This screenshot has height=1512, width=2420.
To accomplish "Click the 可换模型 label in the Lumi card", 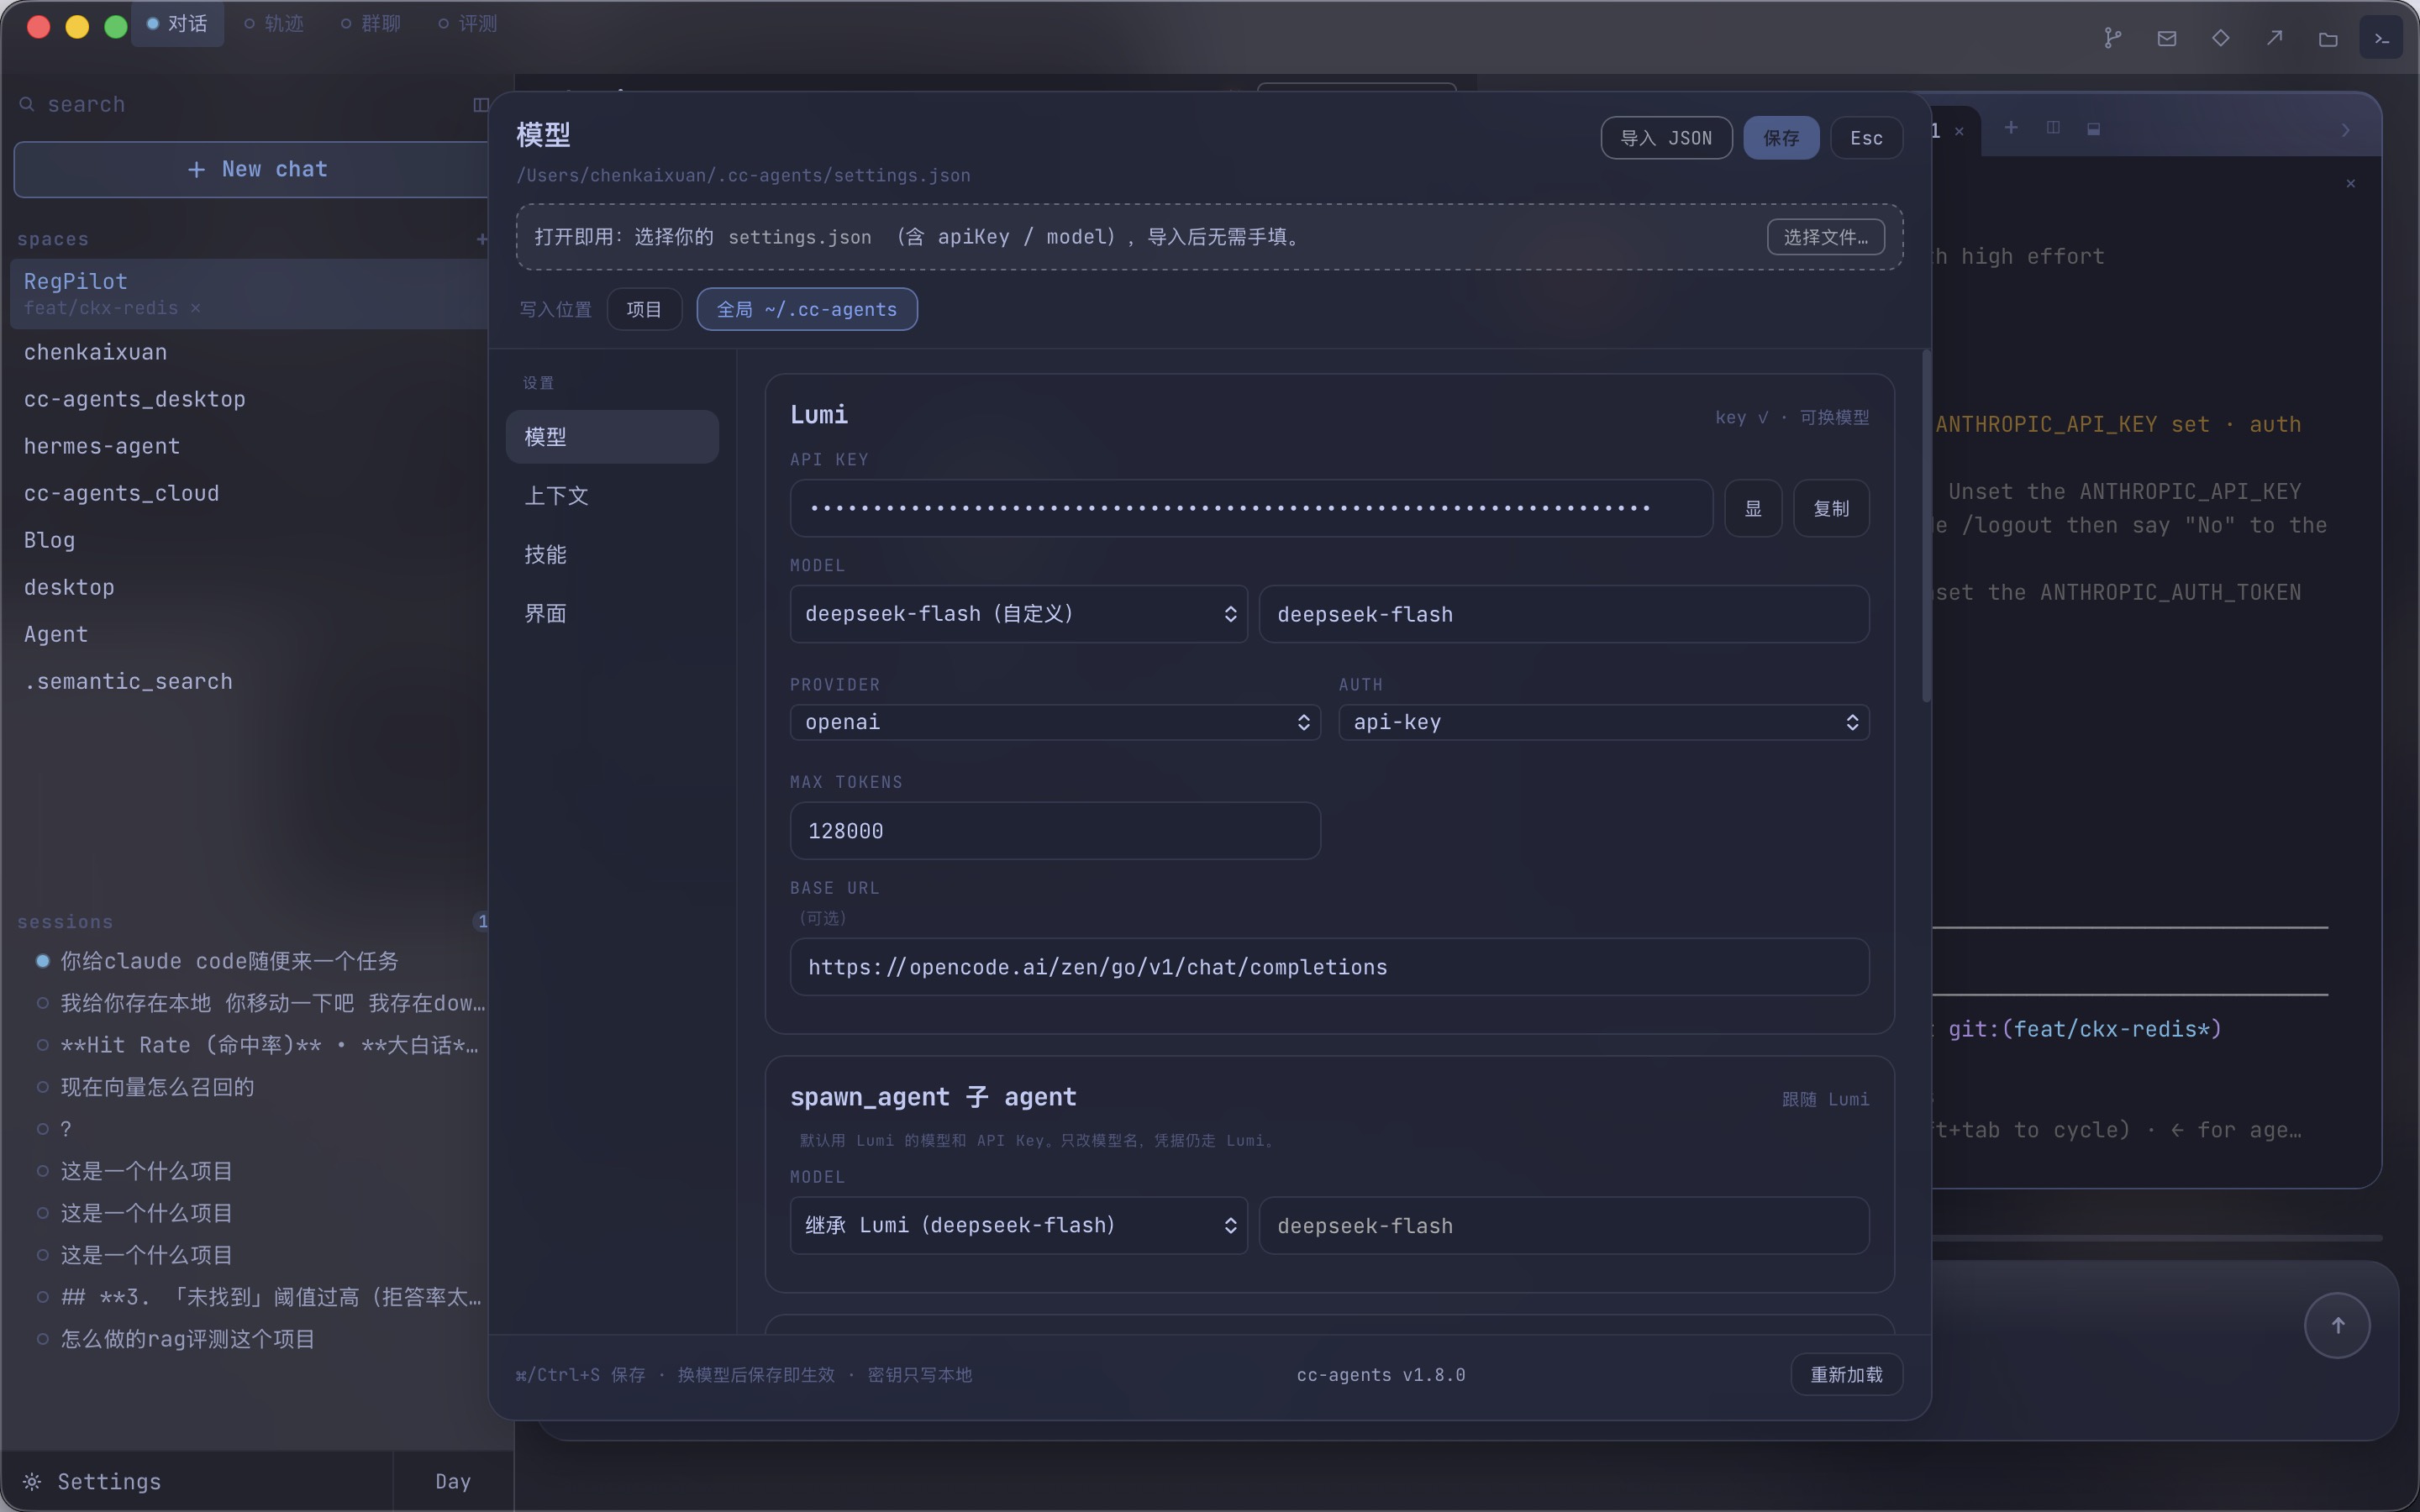I will (1834, 417).
